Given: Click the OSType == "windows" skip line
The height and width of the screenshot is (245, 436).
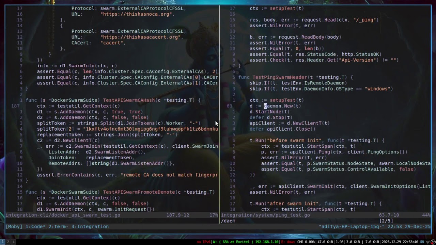Looking at the screenshot, I should pos(321,89).
